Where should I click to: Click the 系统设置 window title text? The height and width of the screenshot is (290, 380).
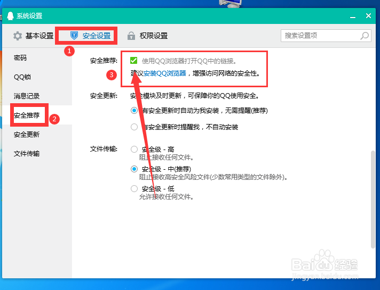pos(29,16)
